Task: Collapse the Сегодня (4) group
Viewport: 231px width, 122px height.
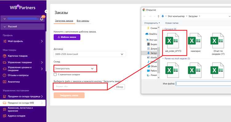Action: (x=163, y=29)
